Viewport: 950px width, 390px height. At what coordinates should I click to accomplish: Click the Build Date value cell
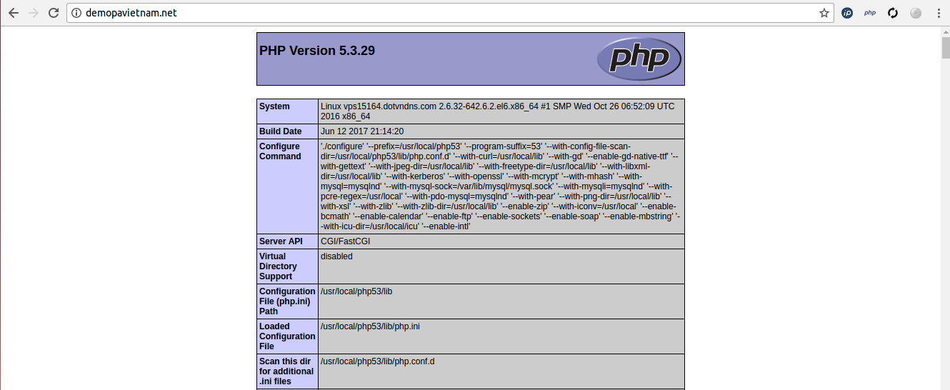pos(362,131)
